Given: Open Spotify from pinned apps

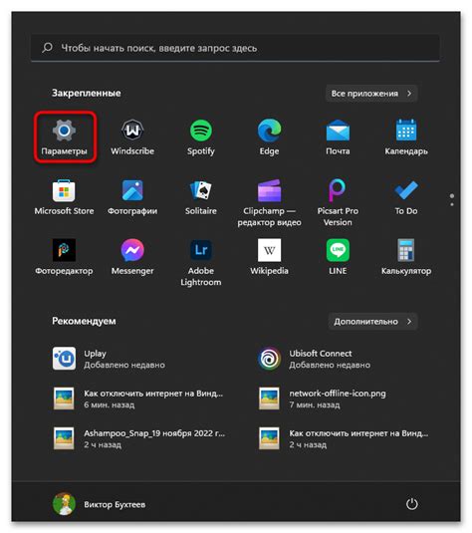Looking at the screenshot, I should click(x=201, y=137).
